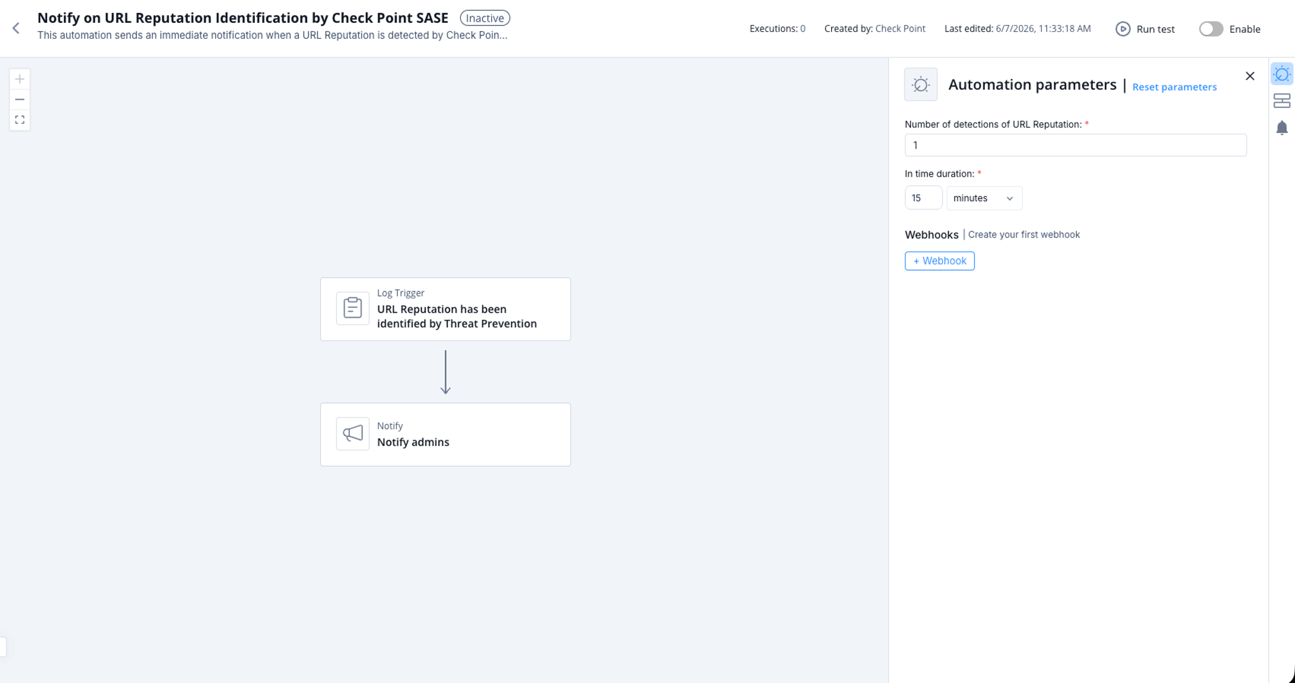The image size is (1295, 683).
Task: Open the Check Point creator link
Action: coord(900,29)
